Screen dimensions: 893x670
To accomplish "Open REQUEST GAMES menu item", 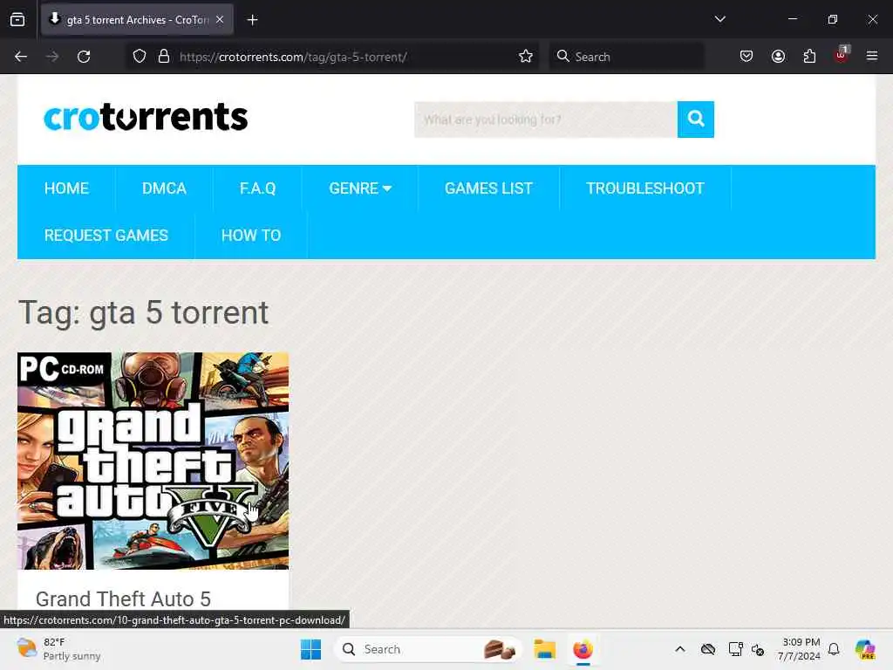I will [106, 236].
